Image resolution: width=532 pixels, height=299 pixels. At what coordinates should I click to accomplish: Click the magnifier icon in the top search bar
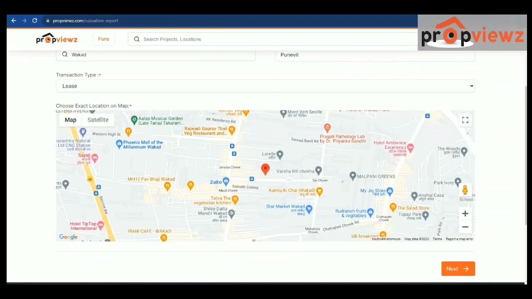point(137,39)
